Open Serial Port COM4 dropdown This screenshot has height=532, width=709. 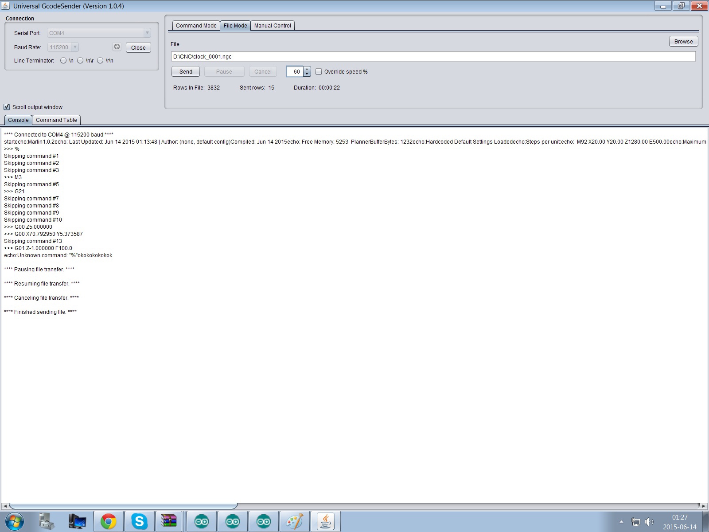tap(99, 33)
